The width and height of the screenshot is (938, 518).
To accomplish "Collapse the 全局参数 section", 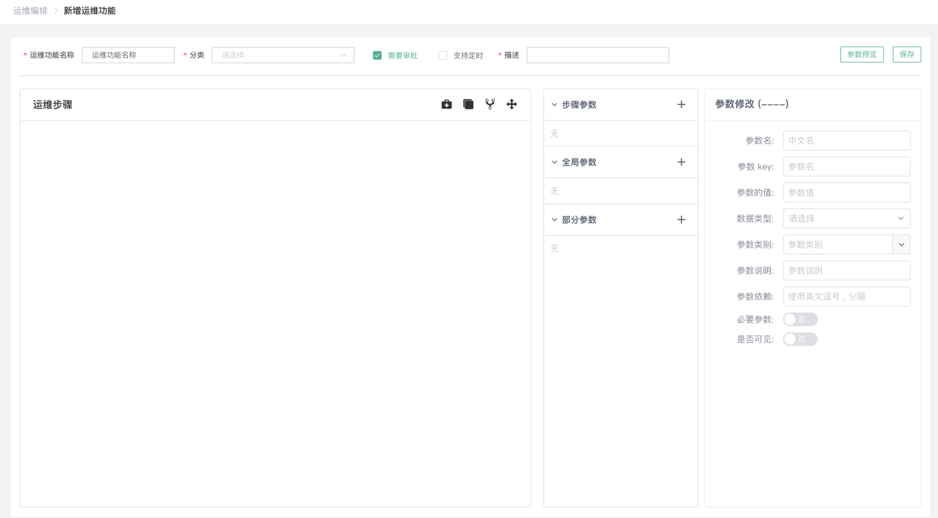I will 555,163.
